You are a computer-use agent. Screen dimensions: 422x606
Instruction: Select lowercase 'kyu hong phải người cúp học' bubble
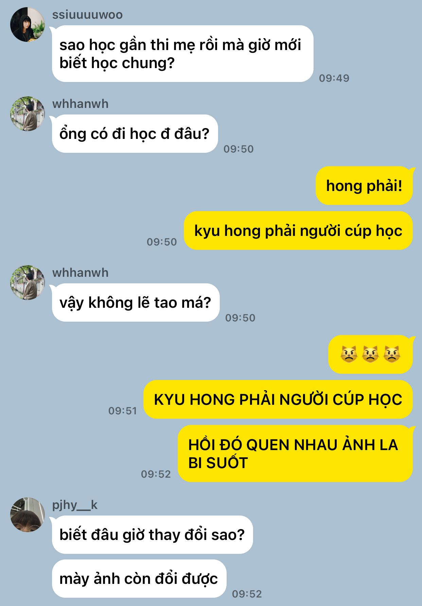coord(298,230)
